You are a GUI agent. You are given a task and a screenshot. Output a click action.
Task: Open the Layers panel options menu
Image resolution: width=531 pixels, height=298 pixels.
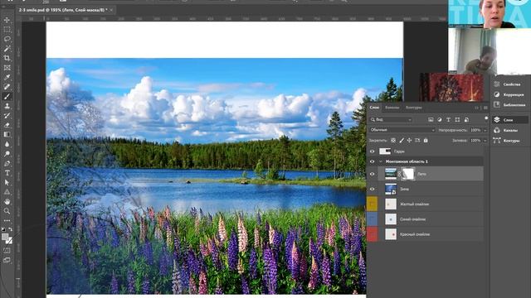pyautogui.click(x=485, y=108)
